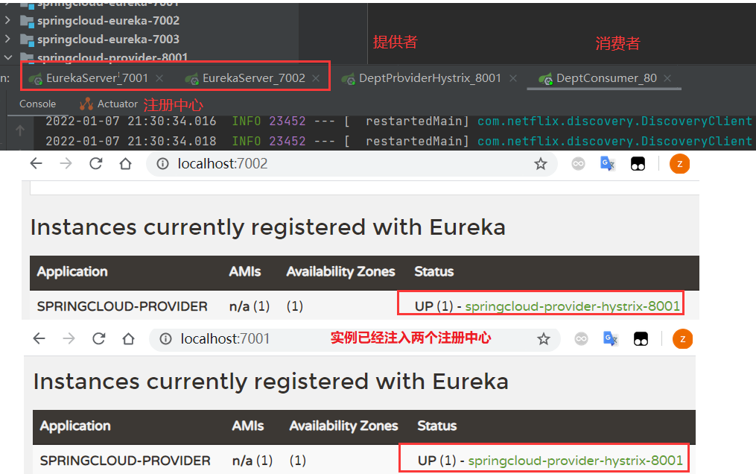Open Tampermonkey extension in localhost:7001 browser
This screenshot has height=474, width=756.
641,339
